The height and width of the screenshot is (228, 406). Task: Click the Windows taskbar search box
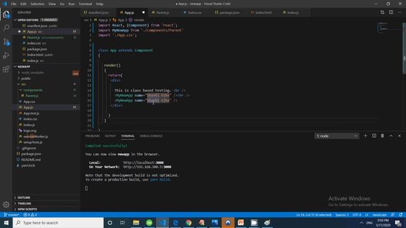pos(58,222)
